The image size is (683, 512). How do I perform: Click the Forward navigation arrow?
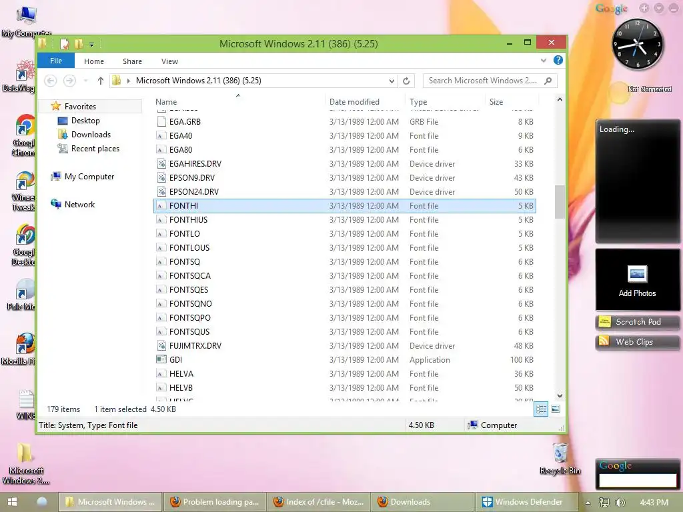69,81
